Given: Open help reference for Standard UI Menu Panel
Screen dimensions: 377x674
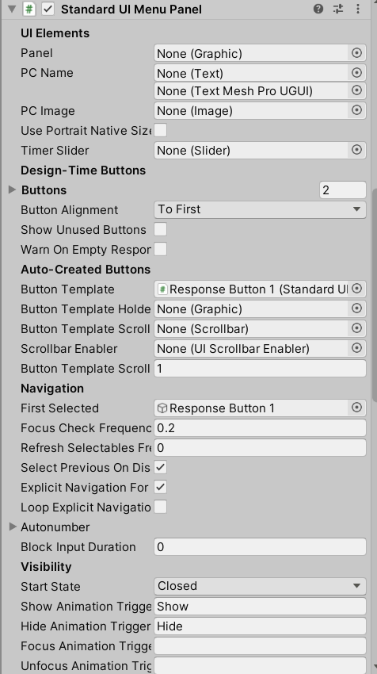Looking at the screenshot, I should click(318, 9).
